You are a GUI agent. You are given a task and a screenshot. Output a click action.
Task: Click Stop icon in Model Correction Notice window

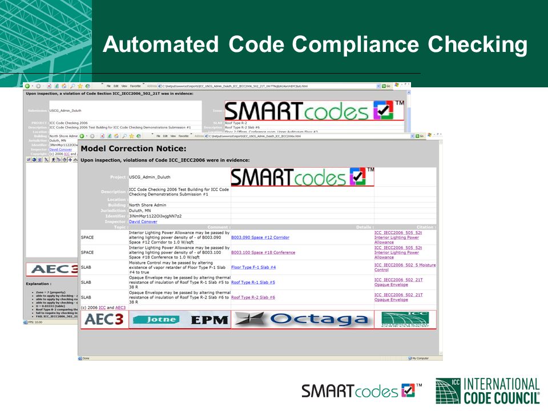tap(102, 136)
